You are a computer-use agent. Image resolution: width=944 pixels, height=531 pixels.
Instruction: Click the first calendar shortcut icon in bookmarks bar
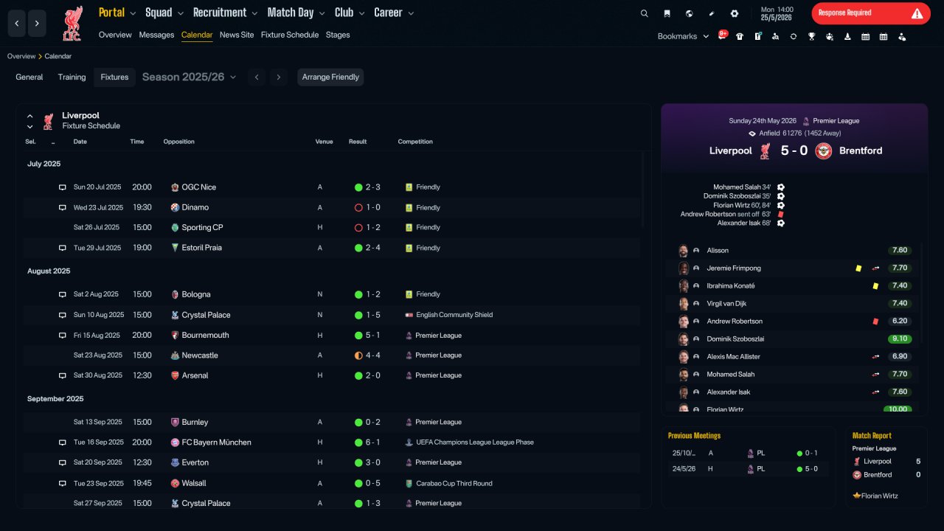pos(866,36)
